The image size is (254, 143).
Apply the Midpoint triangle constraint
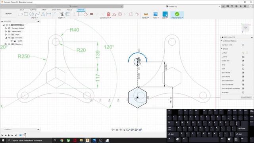pos(114,14)
